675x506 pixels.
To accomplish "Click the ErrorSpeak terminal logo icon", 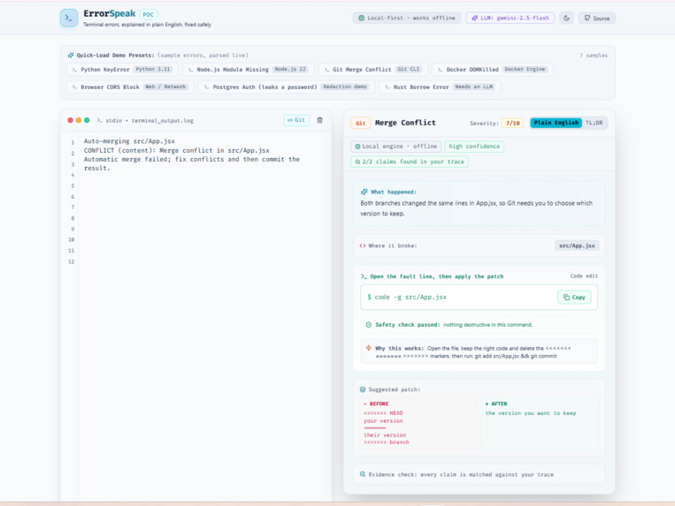I will click(69, 18).
